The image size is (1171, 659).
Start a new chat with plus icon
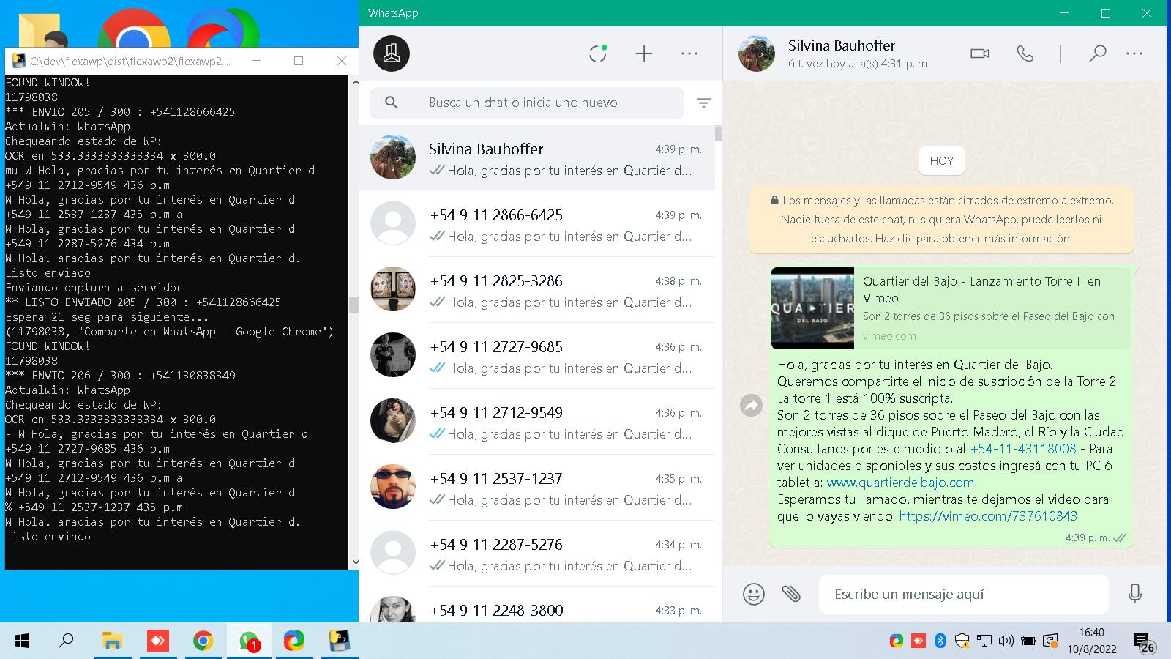tap(644, 53)
